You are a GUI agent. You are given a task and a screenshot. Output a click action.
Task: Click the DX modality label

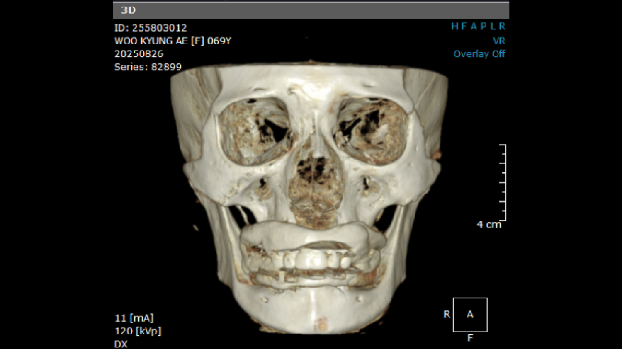[121, 344]
